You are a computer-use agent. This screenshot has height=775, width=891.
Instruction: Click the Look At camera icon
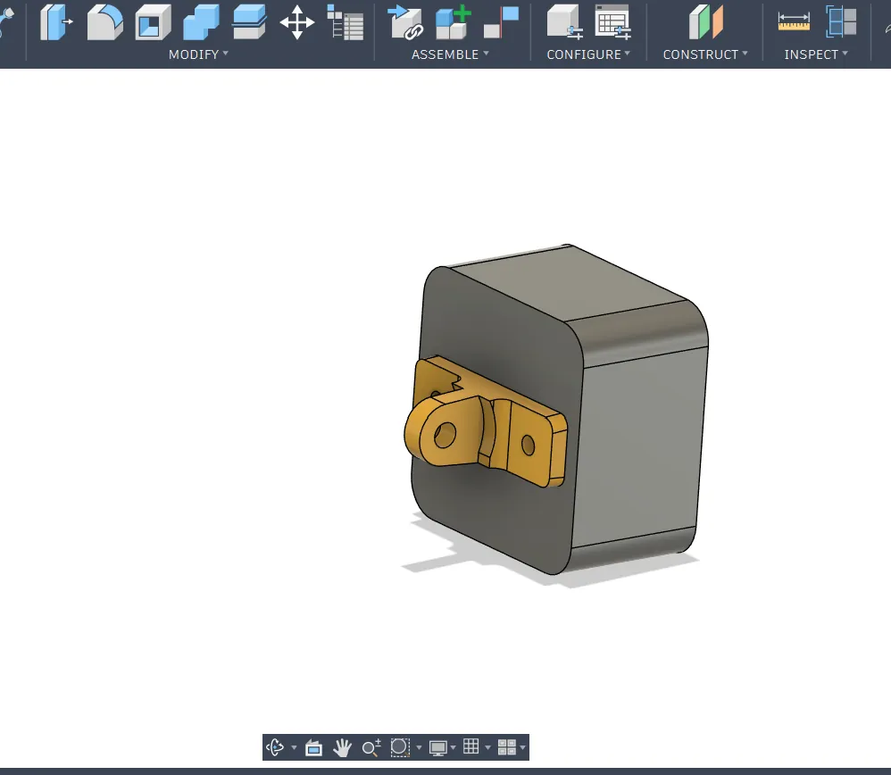(x=313, y=747)
